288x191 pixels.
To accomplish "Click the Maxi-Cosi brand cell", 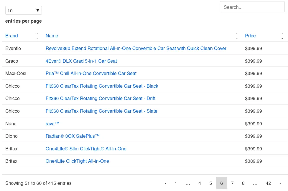I will click(x=16, y=74).
